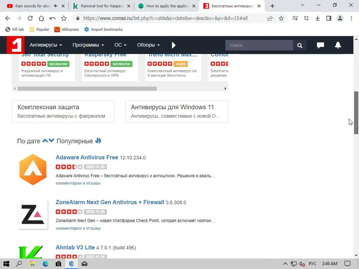The height and width of the screenshot is (269, 359).
Task: Reload the page
Action: pos(30,18)
